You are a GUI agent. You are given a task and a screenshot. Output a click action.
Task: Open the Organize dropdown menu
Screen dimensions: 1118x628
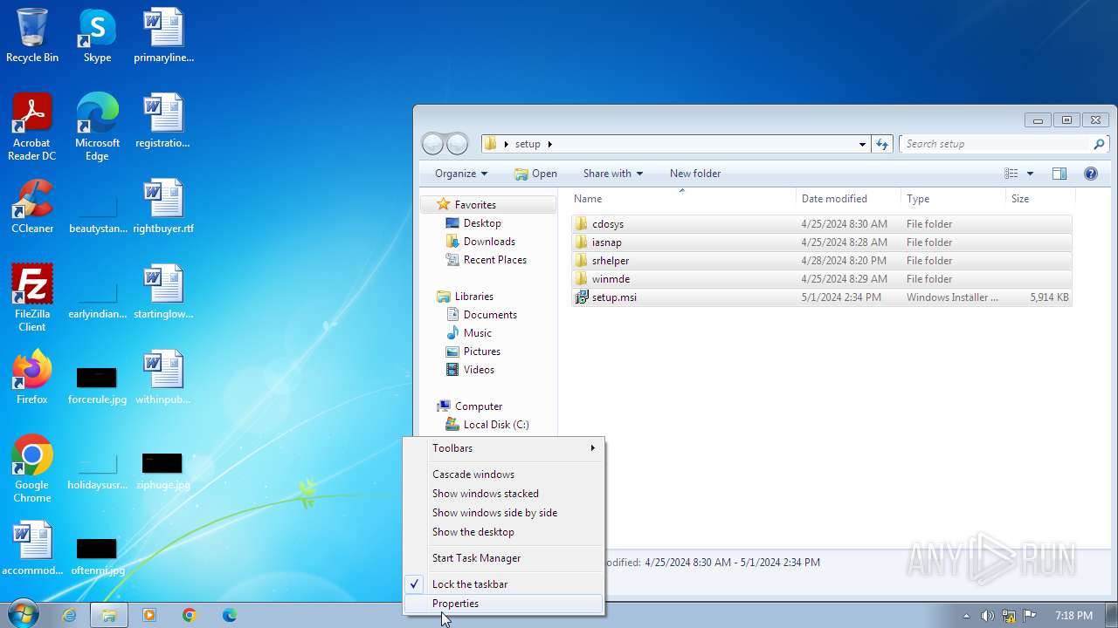(x=461, y=174)
